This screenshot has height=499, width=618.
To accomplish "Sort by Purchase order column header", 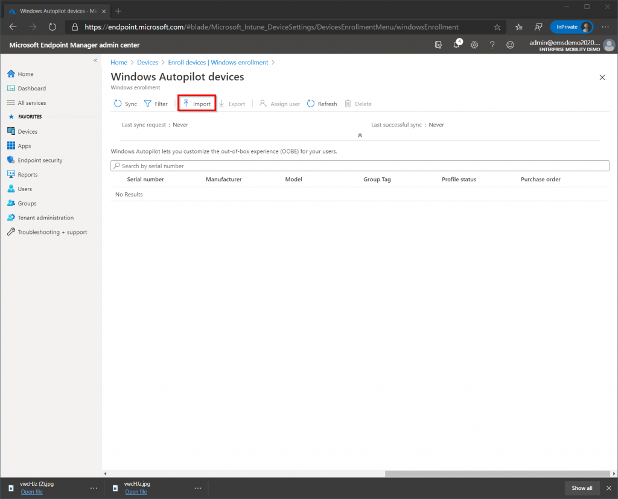I will tap(540, 180).
